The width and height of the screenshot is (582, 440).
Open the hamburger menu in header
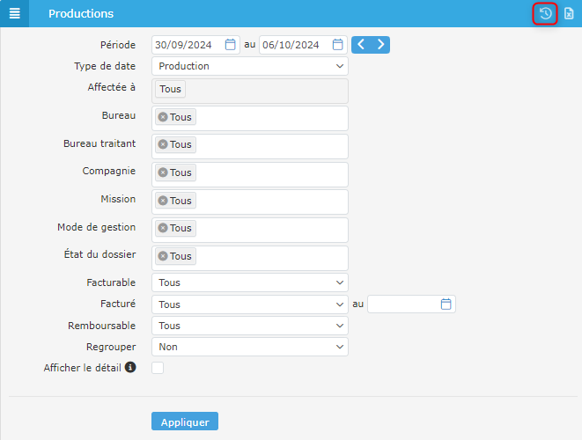(14, 14)
